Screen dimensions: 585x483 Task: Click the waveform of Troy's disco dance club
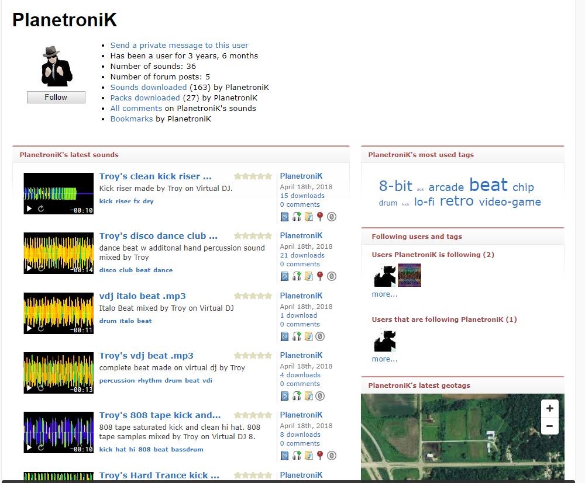(58, 248)
